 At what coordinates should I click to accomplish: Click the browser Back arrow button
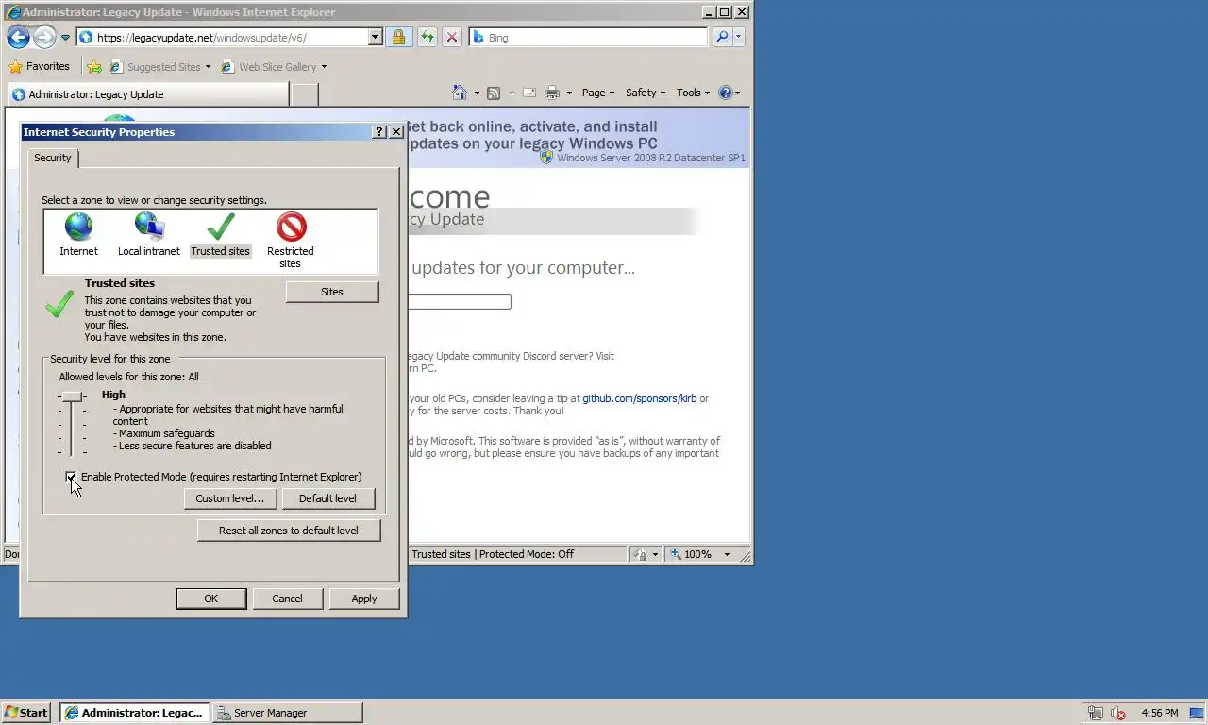click(18, 38)
